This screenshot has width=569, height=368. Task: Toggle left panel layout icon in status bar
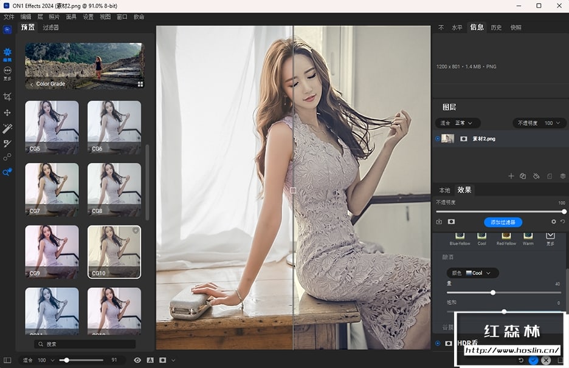7,360
